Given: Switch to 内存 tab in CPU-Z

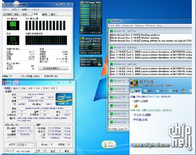Looking at the screenshot, I should 31,88.
